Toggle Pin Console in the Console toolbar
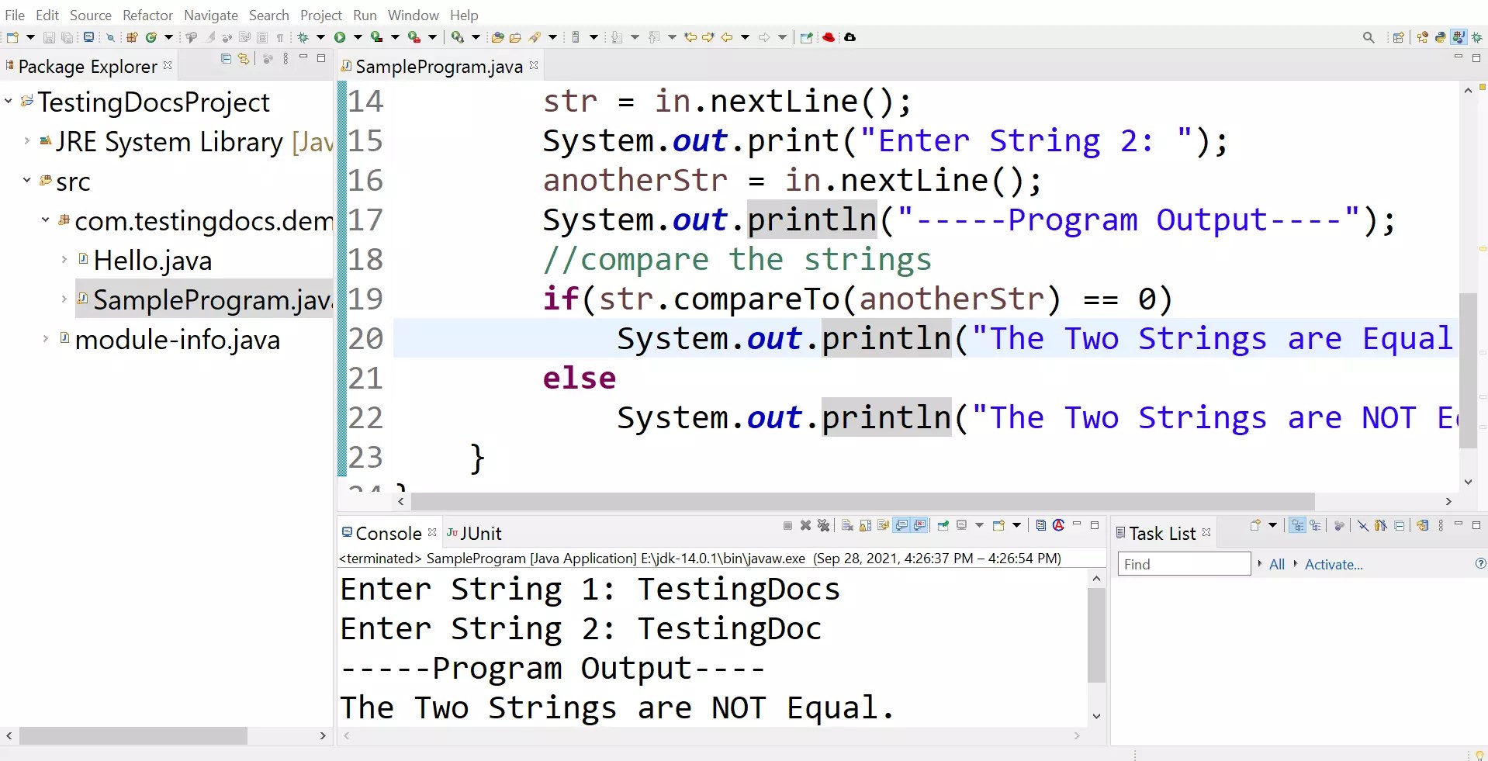Image resolution: width=1488 pixels, height=761 pixels. [943, 527]
